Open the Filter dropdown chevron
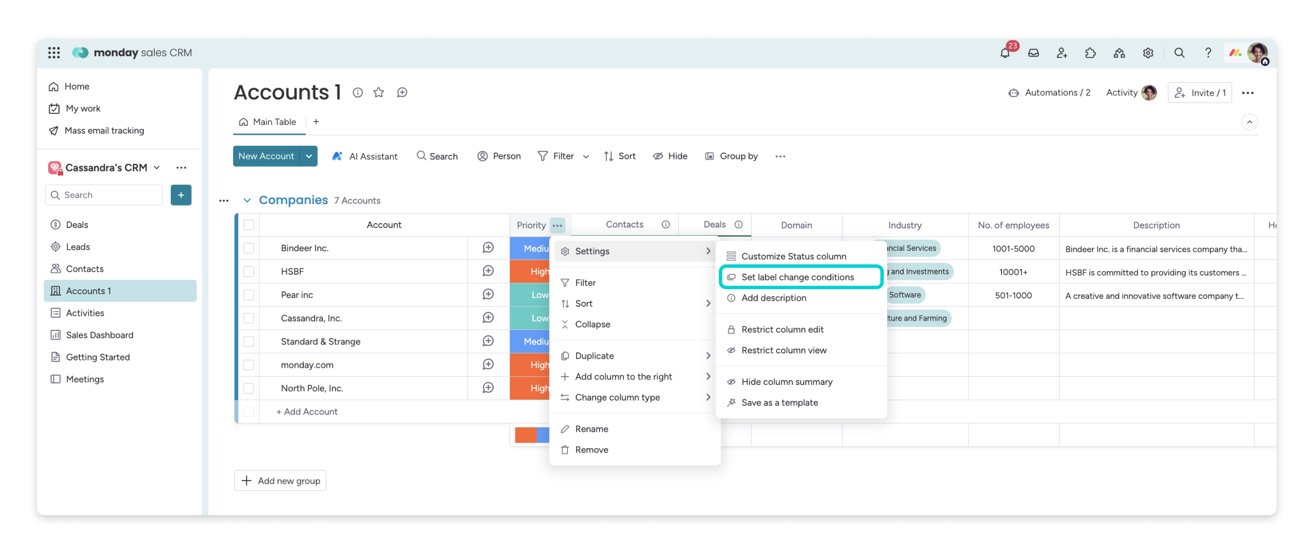Screen dimensions: 1314x554 pos(586,156)
